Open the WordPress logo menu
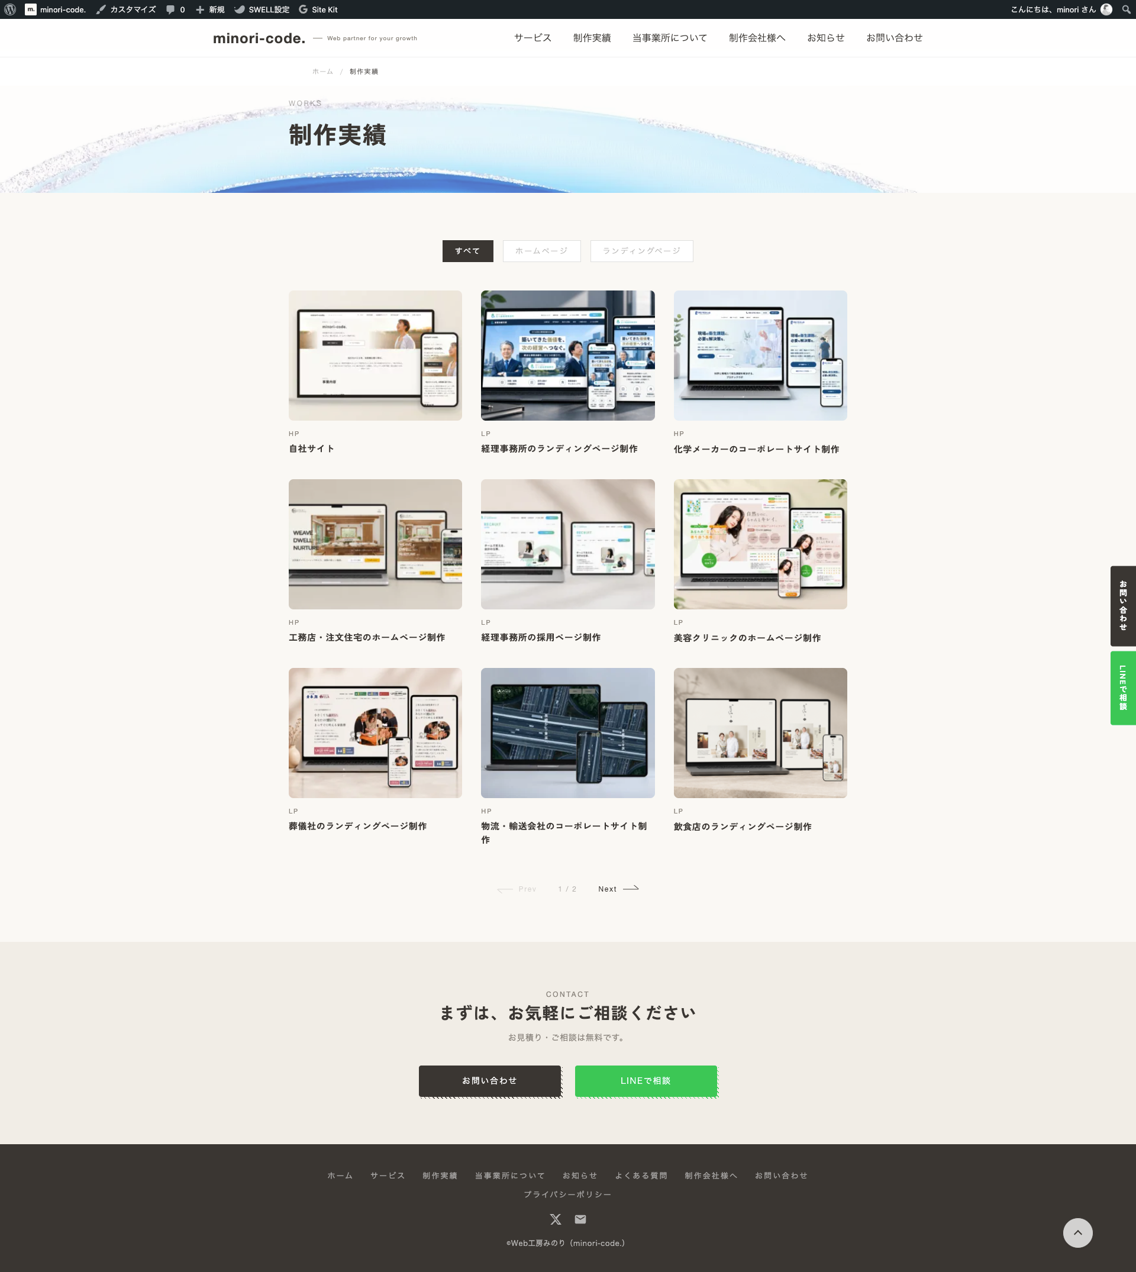1136x1272 pixels. pos(10,9)
